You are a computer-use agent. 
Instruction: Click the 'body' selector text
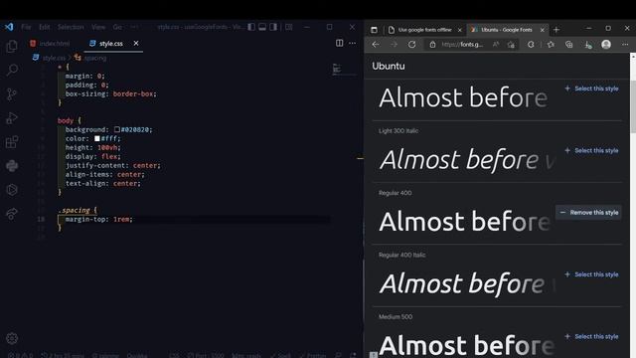coord(66,120)
